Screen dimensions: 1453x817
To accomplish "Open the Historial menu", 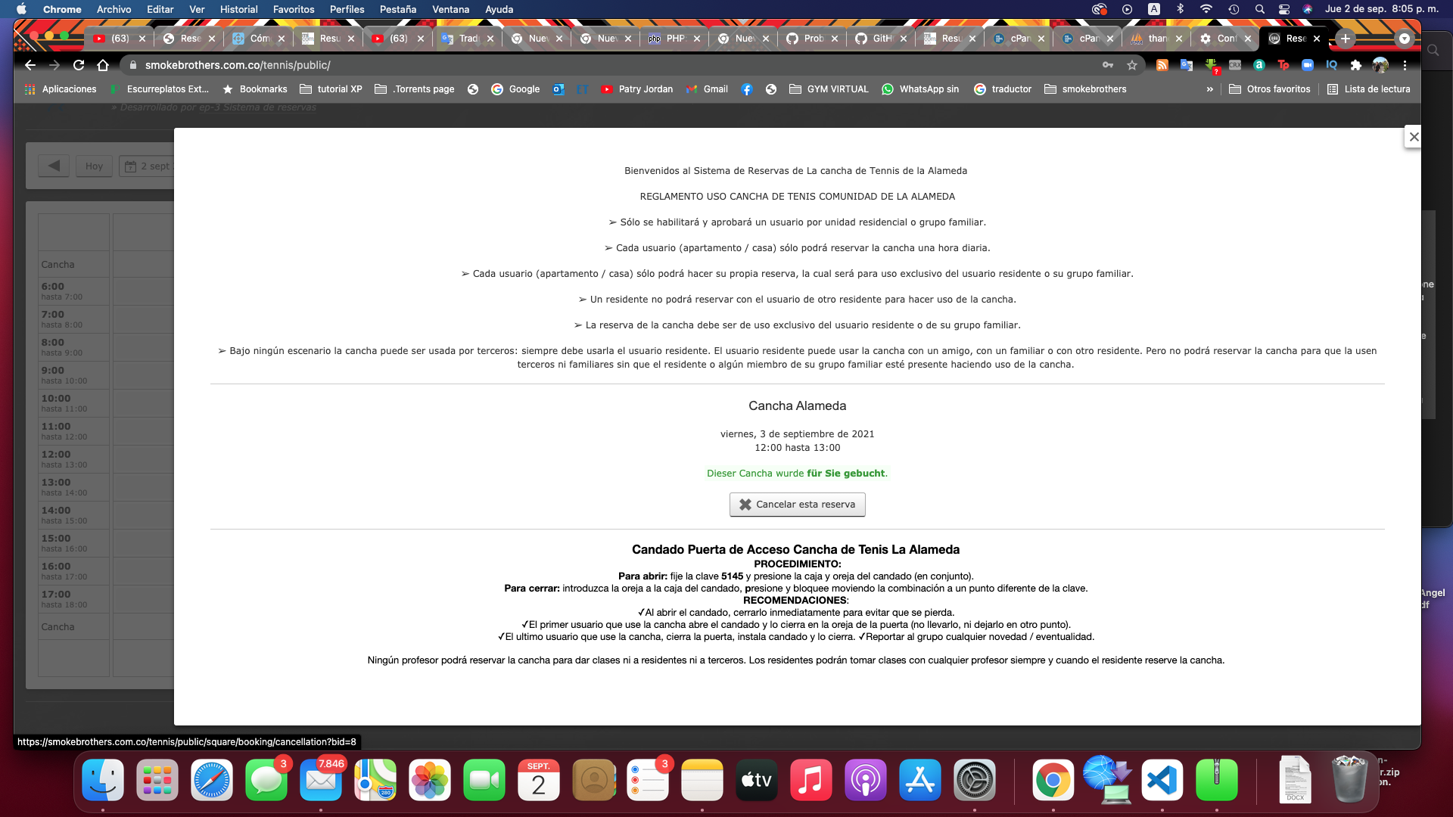I will pyautogui.click(x=238, y=9).
